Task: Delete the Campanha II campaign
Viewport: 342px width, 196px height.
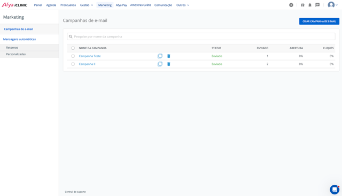Action: click(x=169, y=64)
